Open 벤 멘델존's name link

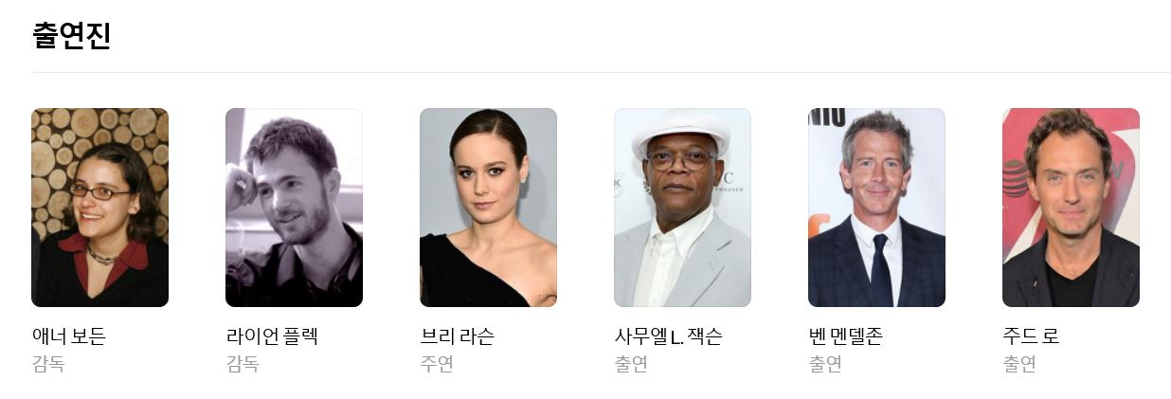click(845, 336)
